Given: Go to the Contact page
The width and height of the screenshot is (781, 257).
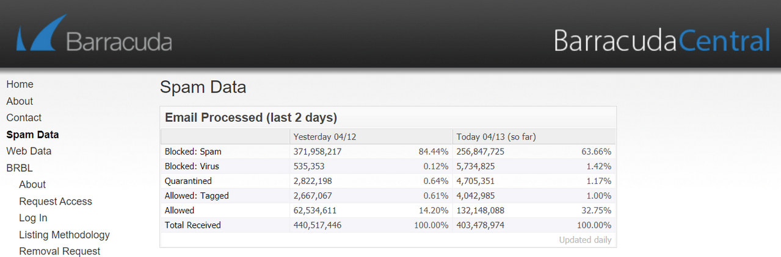Looking at the screenshot, I should click(24, 118).
